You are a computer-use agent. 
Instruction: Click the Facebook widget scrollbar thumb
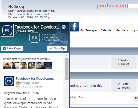67,69
